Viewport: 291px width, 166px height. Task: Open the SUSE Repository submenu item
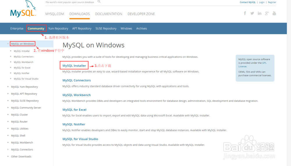[106, 28]
